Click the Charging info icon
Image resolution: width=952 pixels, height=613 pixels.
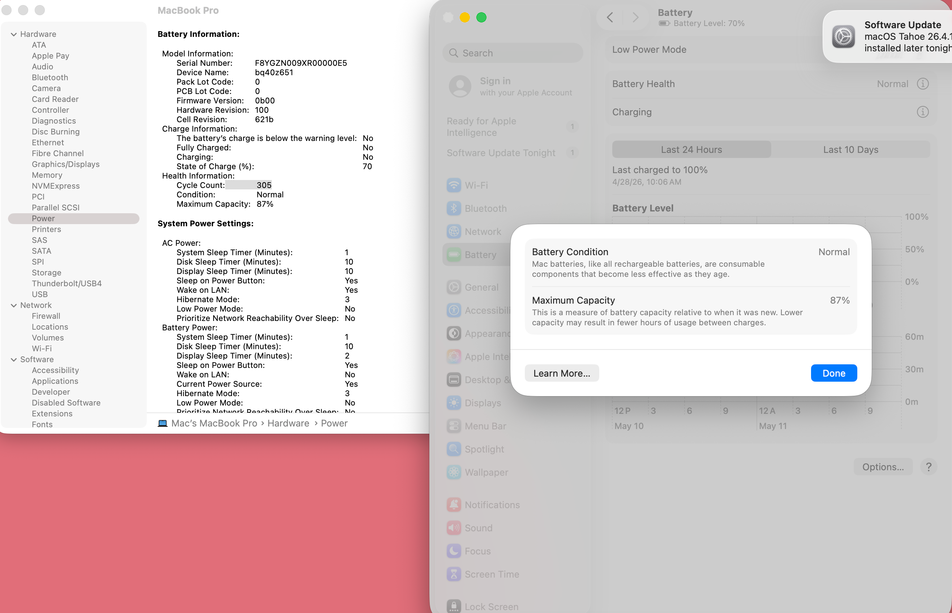click(x=923, y=112)
